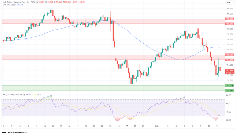The image size is (237, 133).
Task: Click the 155.006 price level label
Action: click(x=230, y=55)
